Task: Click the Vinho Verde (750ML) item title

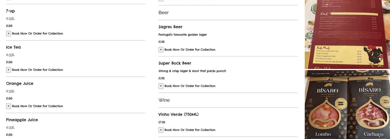Action: (x=179, y=115)
